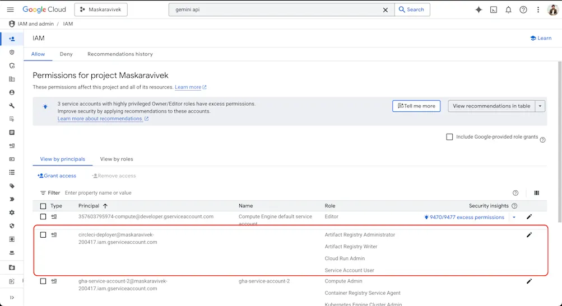Expand the excess permissions dropdown arrow
The height and width of the screenshot is (306, 562).
[514, 217]
